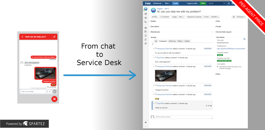
Task: Click the Assign button
Action: tap(175, 17)
